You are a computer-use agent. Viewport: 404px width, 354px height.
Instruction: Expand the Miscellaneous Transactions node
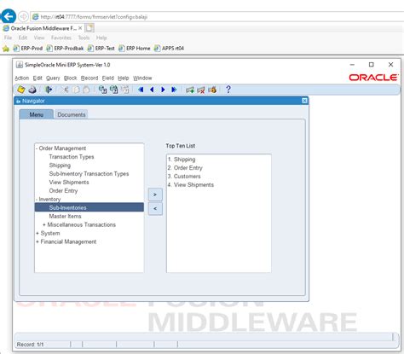(44, 224)
